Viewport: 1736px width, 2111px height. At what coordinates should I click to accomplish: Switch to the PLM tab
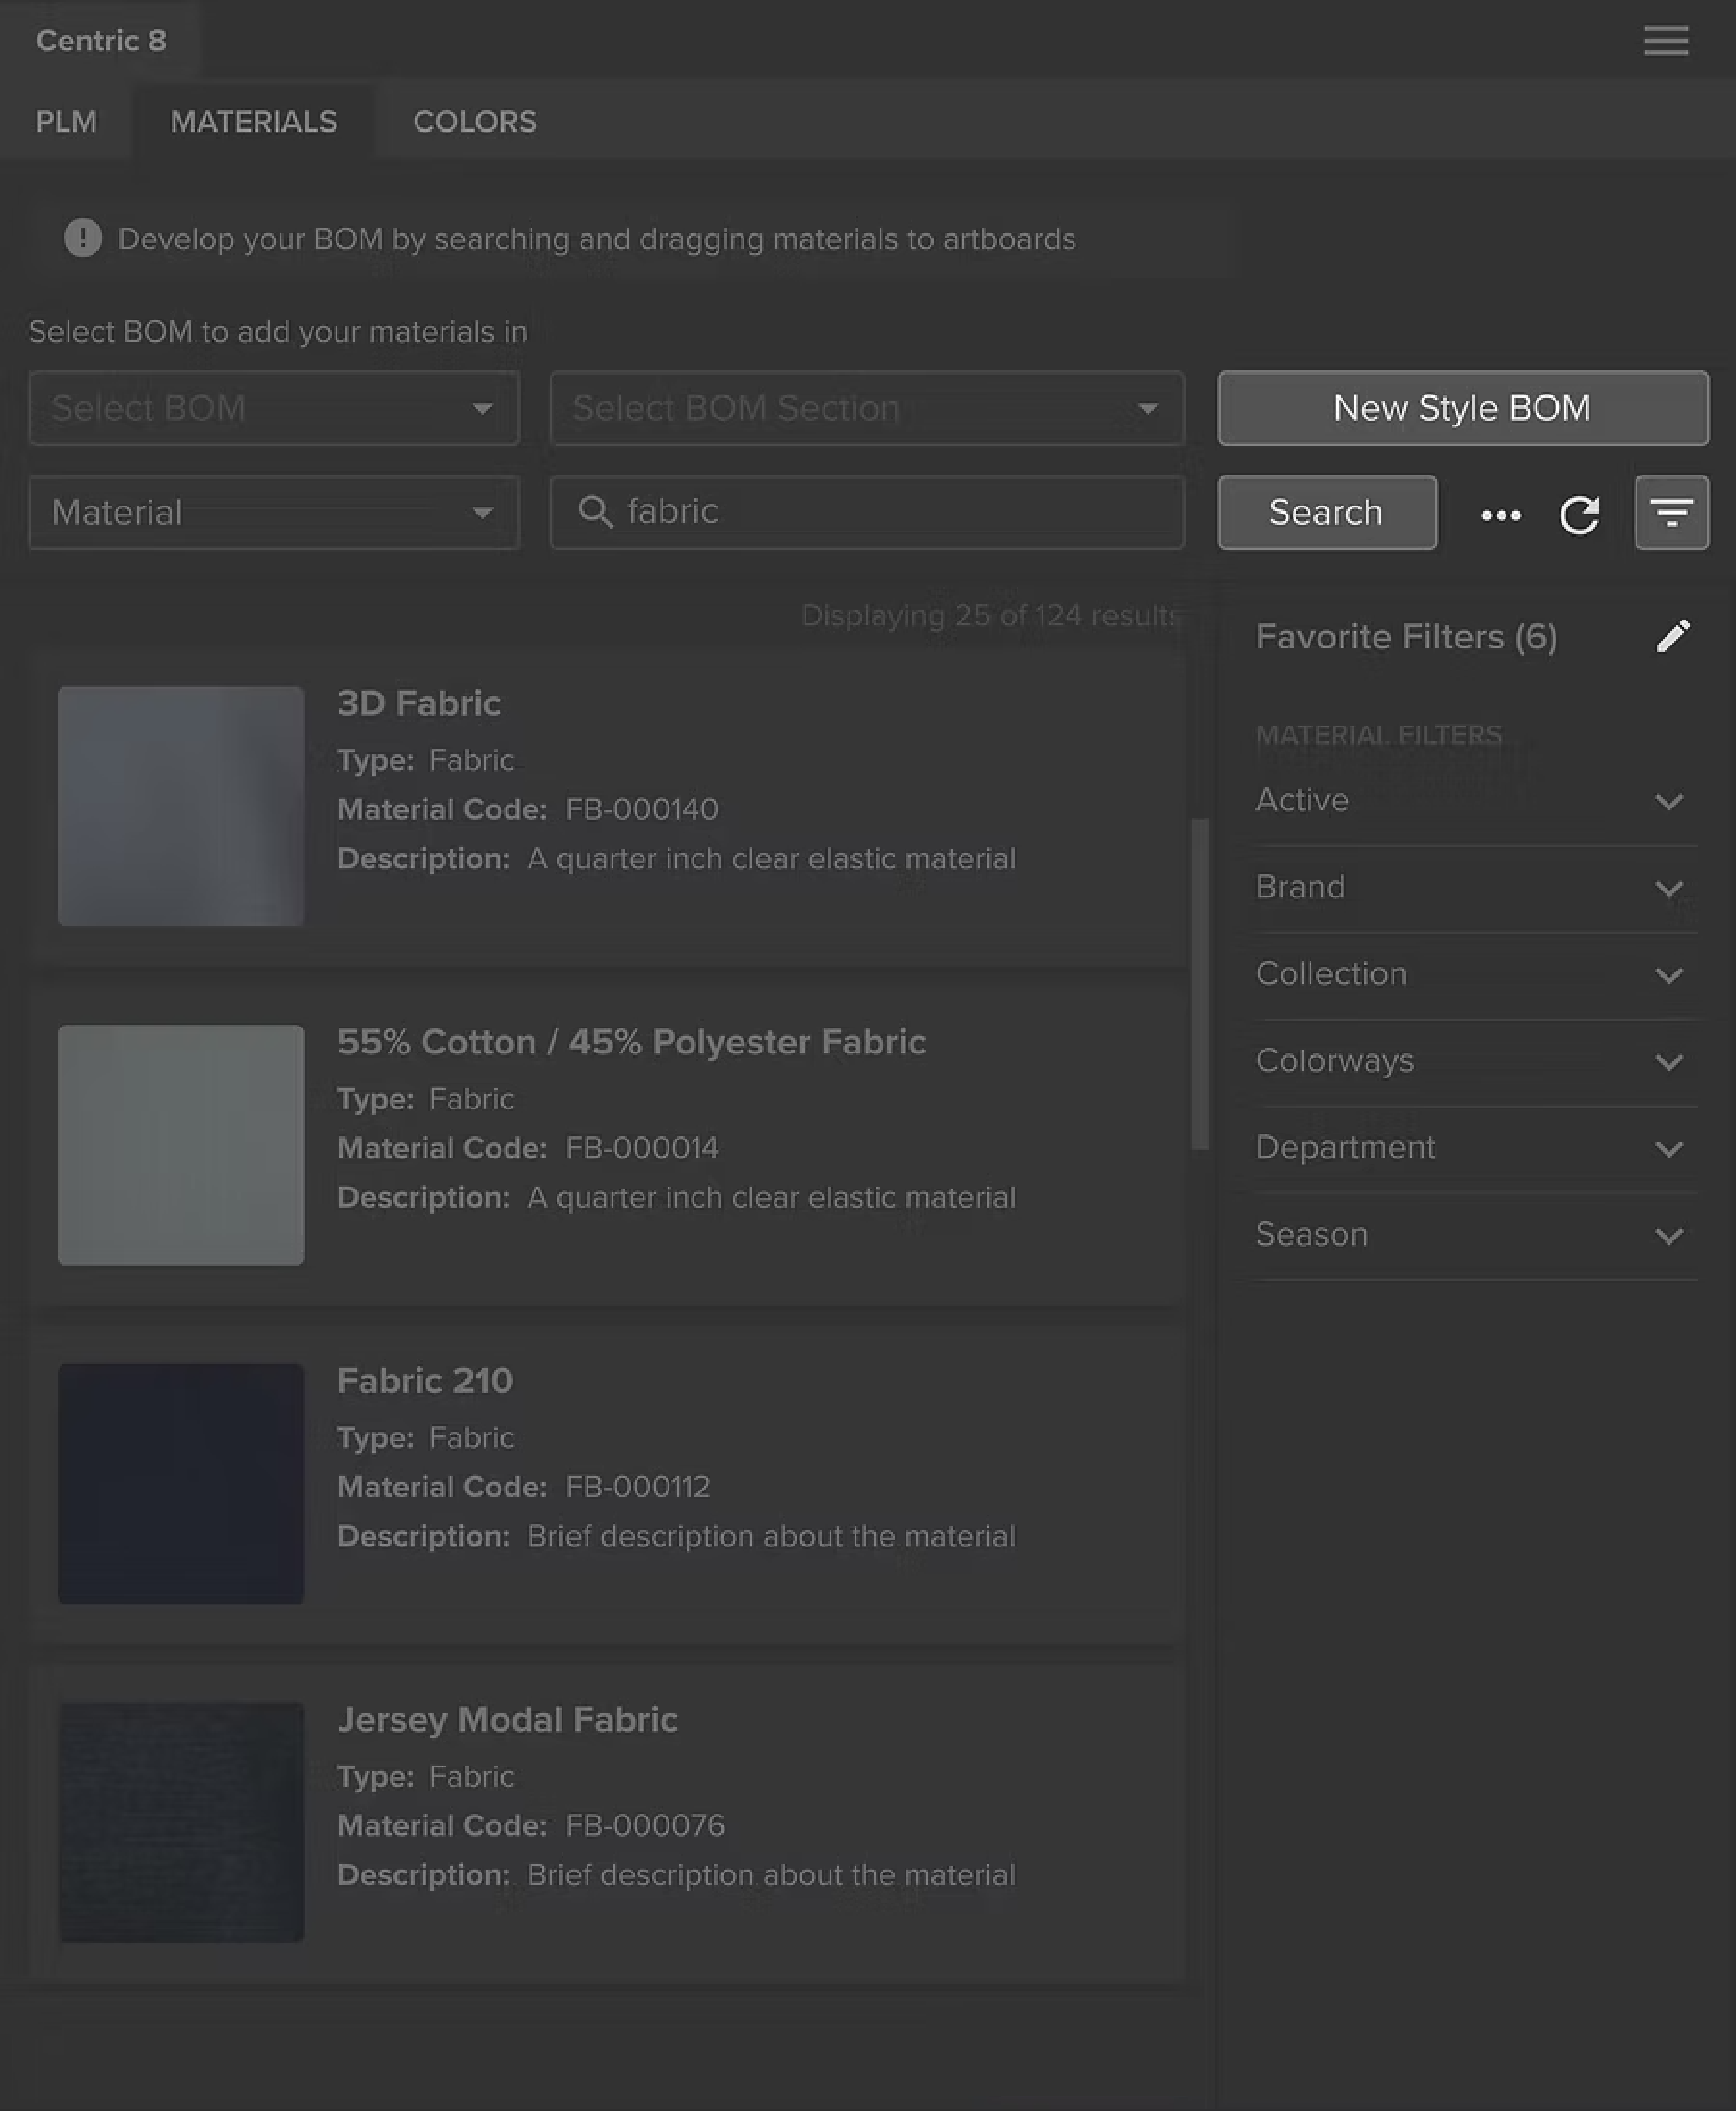(66, 122)
